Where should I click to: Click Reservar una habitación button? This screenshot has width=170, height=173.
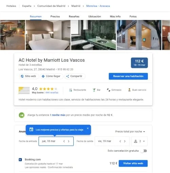coord(128,76)
